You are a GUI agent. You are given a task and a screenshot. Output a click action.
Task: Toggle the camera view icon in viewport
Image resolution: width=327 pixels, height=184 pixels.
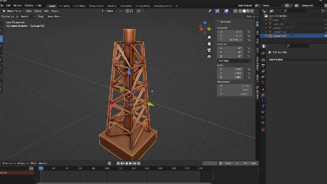tap(209, 50)
